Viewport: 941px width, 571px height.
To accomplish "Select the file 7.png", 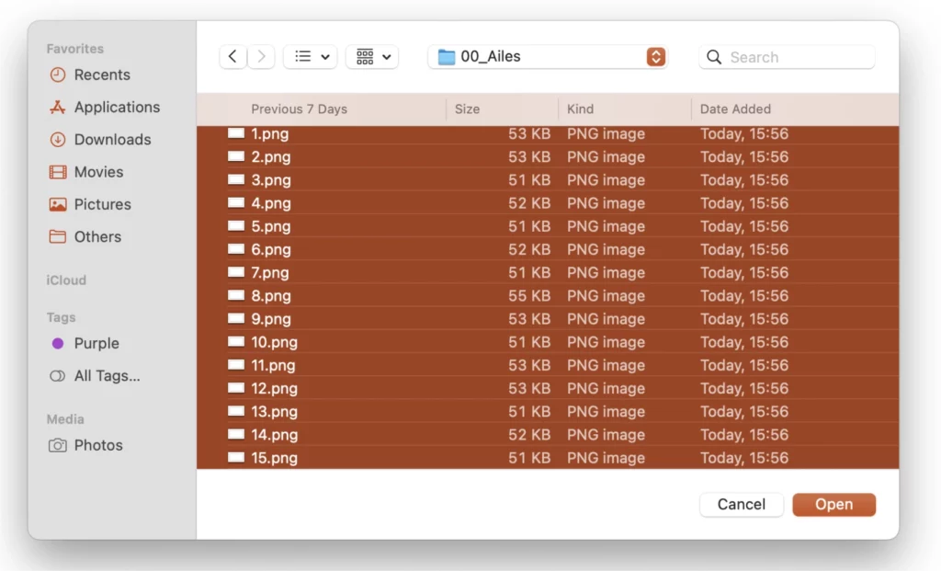I will point(548,272).
